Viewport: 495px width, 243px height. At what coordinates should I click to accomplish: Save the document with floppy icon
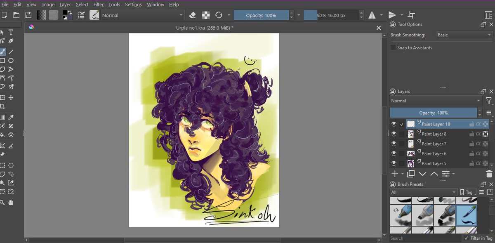(x=28, y=15)
